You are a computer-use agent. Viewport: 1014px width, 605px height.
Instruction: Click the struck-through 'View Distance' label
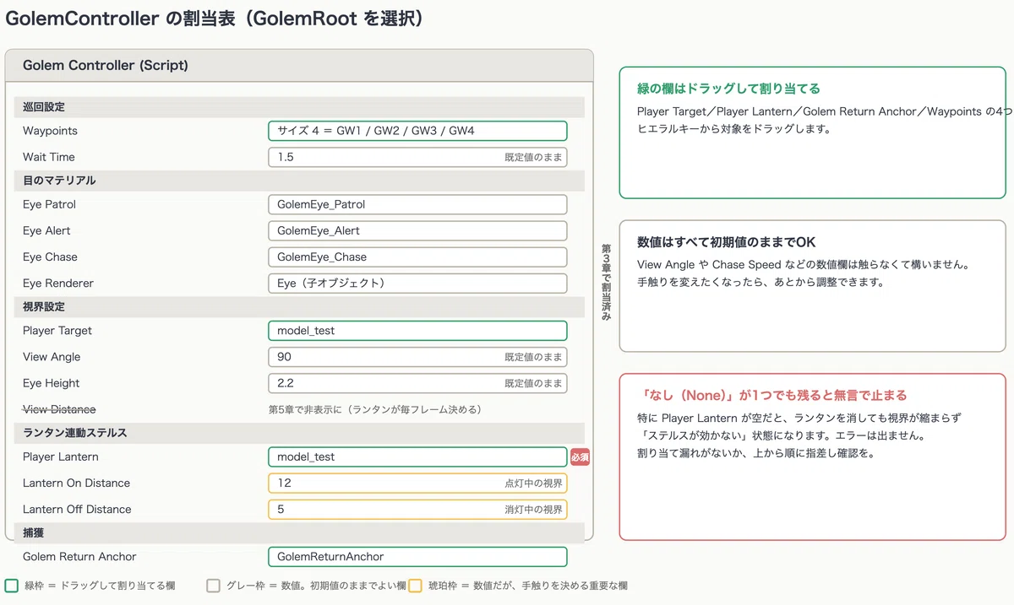click(x=59, y=409)
